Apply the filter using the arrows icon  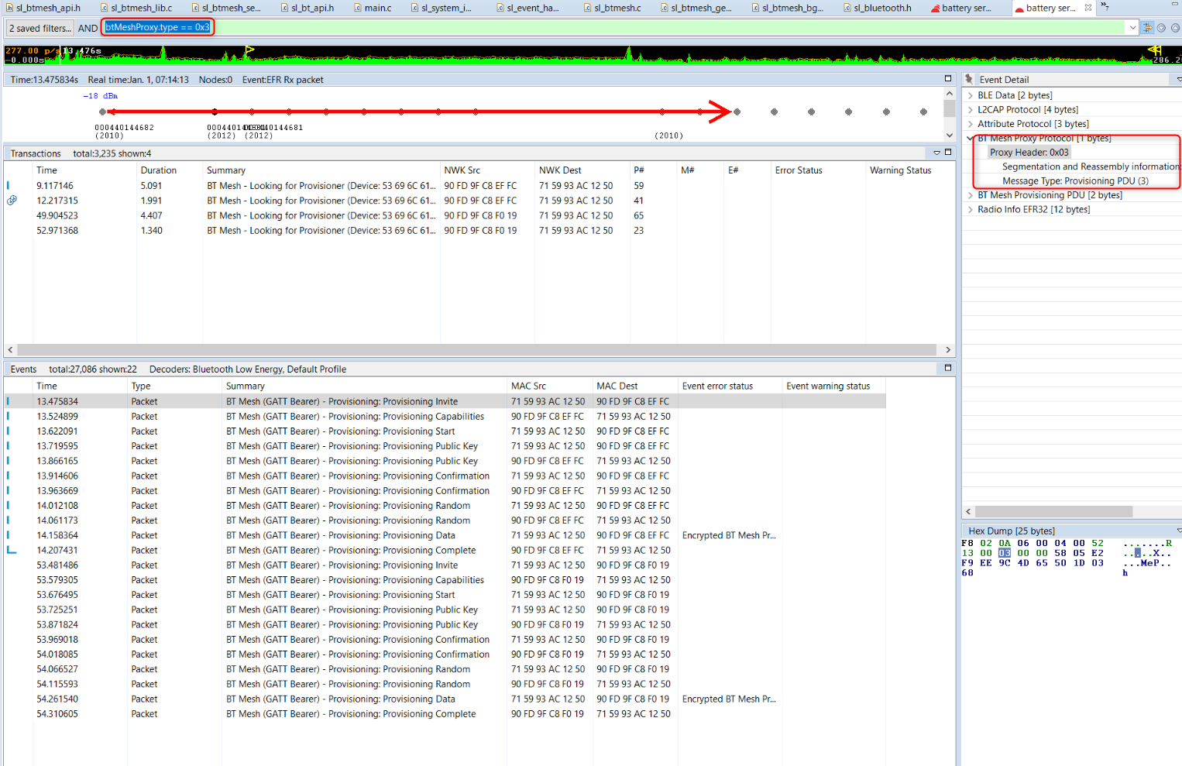coord(1147,27)
